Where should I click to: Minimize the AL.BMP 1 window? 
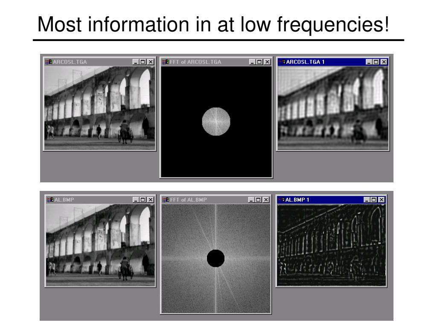[367, 200]
